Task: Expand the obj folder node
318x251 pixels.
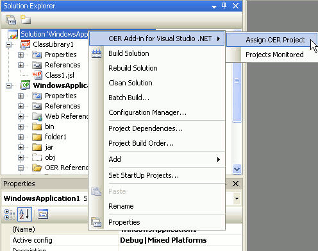Action: pos(21,157)
